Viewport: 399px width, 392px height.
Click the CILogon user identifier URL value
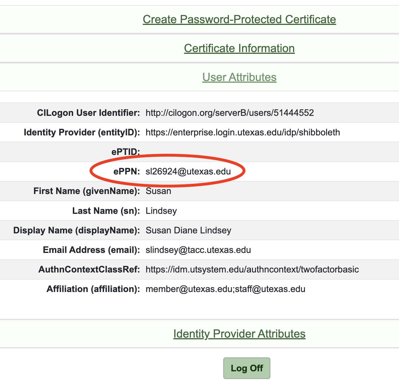click(x=230, y=113)
